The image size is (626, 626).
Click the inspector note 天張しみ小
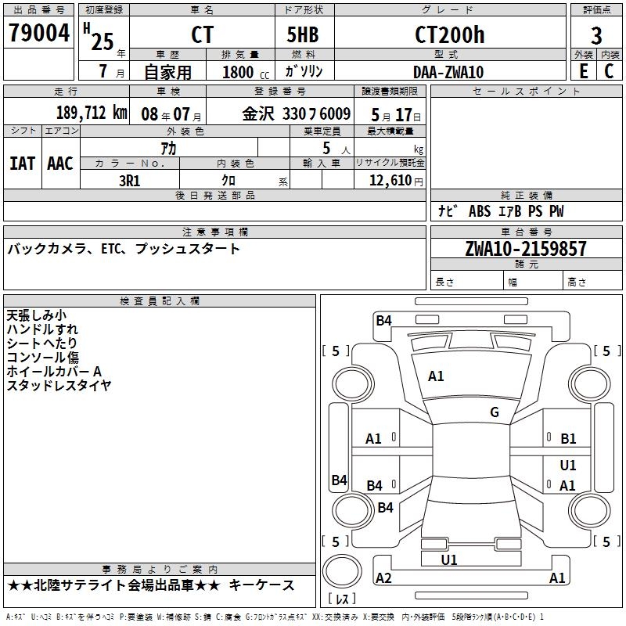(36, 315)
